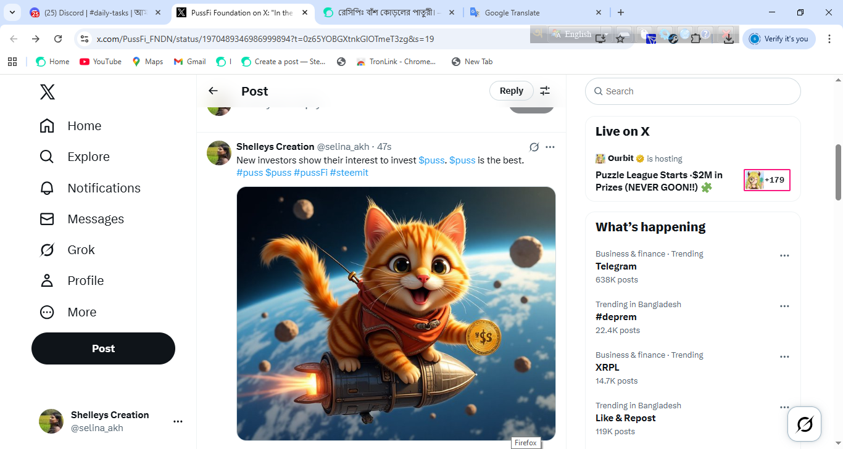Open Profile in the X sidebar
Image resolution: width=843 pixels, height=449 pixels.
click(72, 281)
